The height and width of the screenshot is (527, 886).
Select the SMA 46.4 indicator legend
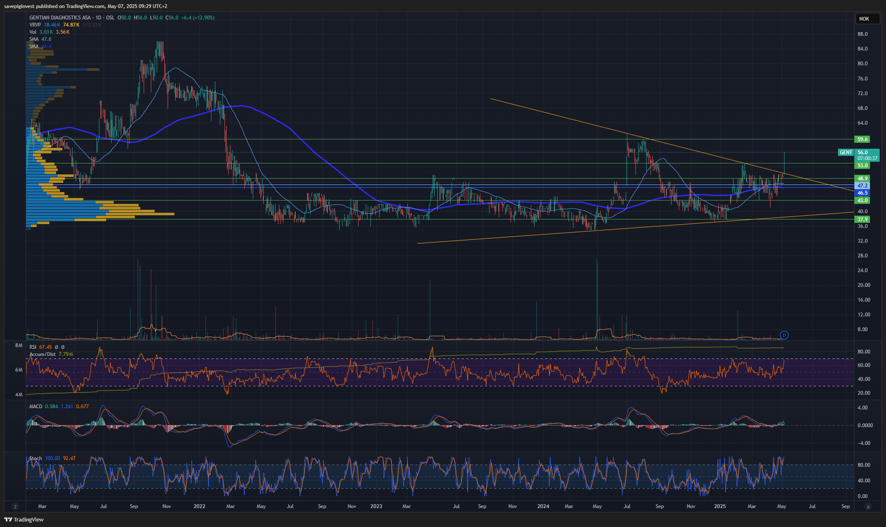(x=40, y=46)
